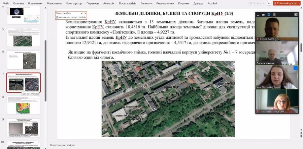Viewport: 303px width, 149px height.
Task: Open the Малювання ribbon tab
Action: [54, 3]
